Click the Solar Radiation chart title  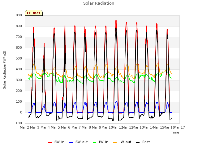(x=99, y=3)
